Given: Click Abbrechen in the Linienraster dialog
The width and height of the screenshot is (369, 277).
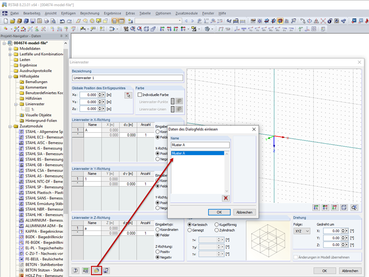Looking at the screenshot, I should [x=350, y=271].
